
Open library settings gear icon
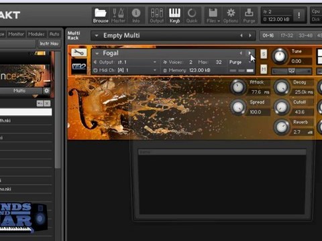pos(47,90)
